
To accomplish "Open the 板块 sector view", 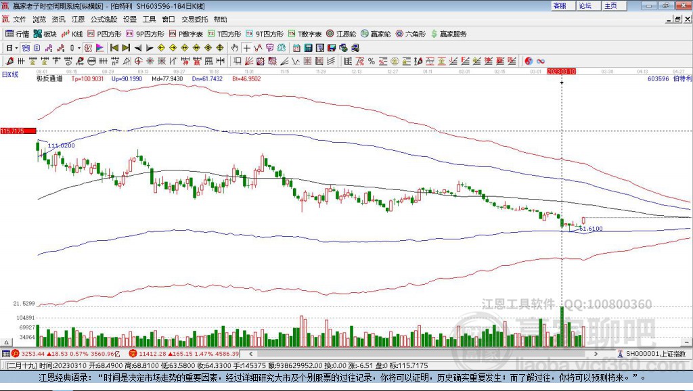I will pos(45,34).
